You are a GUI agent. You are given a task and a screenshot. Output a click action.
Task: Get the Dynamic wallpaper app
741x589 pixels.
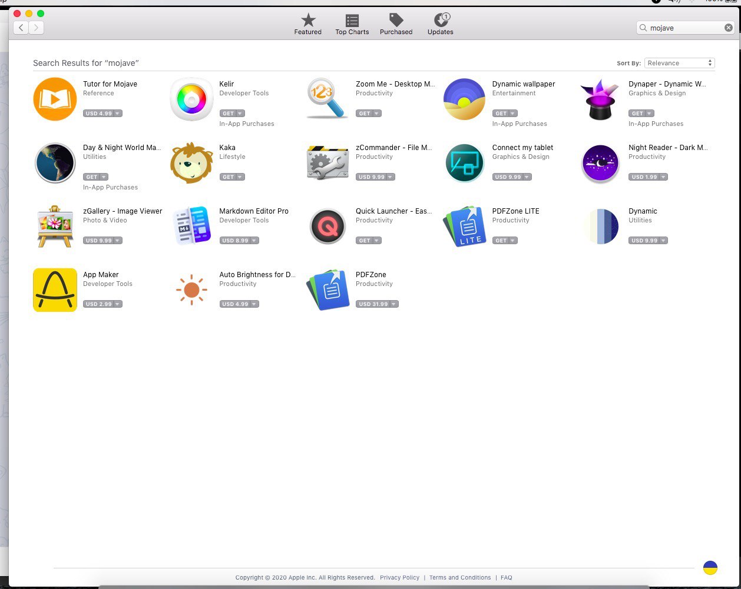click(505, 114)
